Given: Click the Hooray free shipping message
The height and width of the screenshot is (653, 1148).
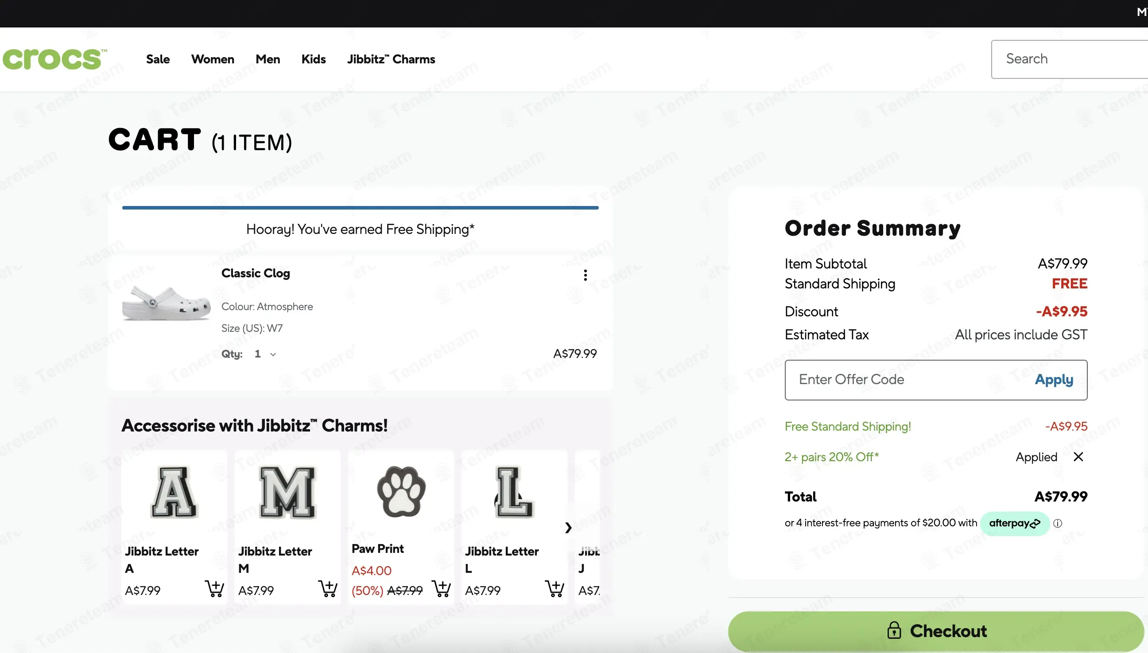Looking at the screenshot, I should 361,229.
